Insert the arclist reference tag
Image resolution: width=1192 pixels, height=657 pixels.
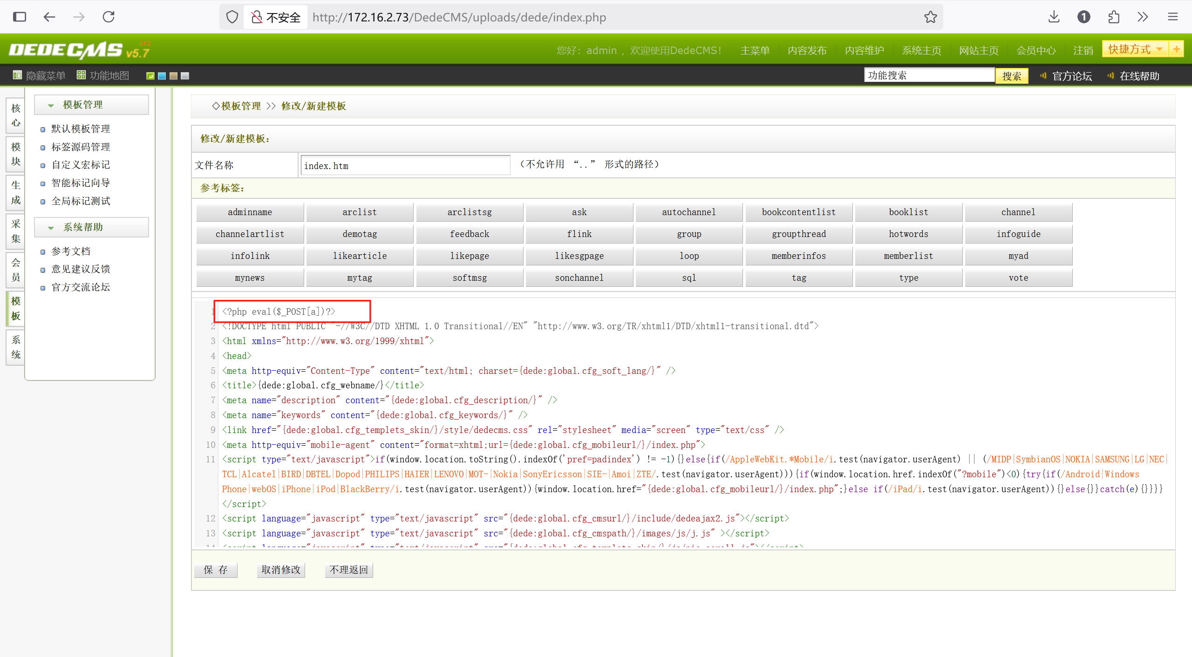coord(360,212)
